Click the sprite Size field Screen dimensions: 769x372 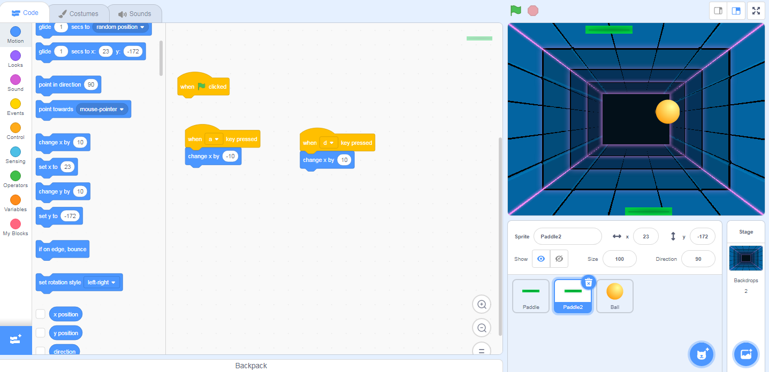[x=620, y=259]
